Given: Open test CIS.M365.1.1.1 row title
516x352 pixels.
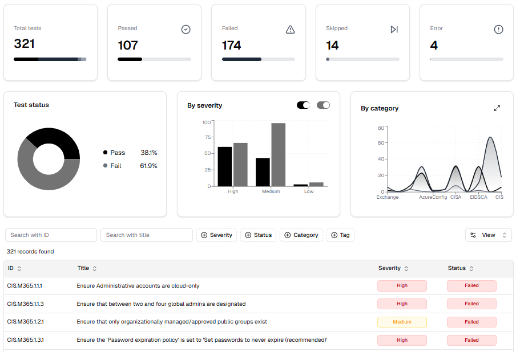Looking at the screenshot, I should tap(138, 286).
